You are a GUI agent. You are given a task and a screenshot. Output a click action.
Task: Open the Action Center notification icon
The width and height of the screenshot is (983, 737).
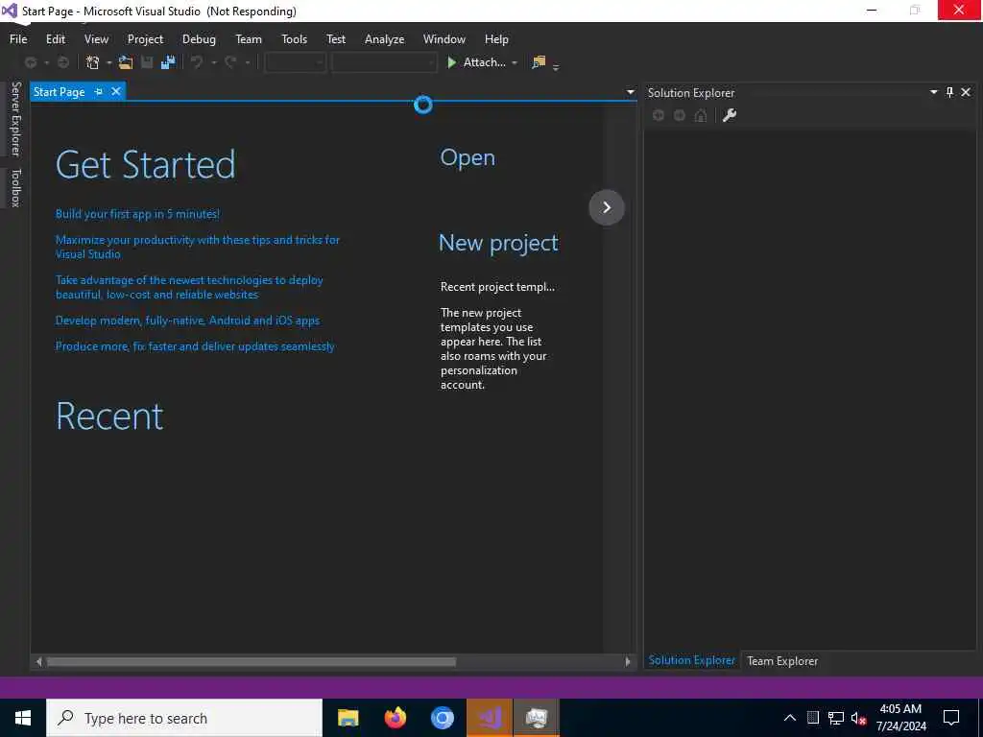coord(951,718)
